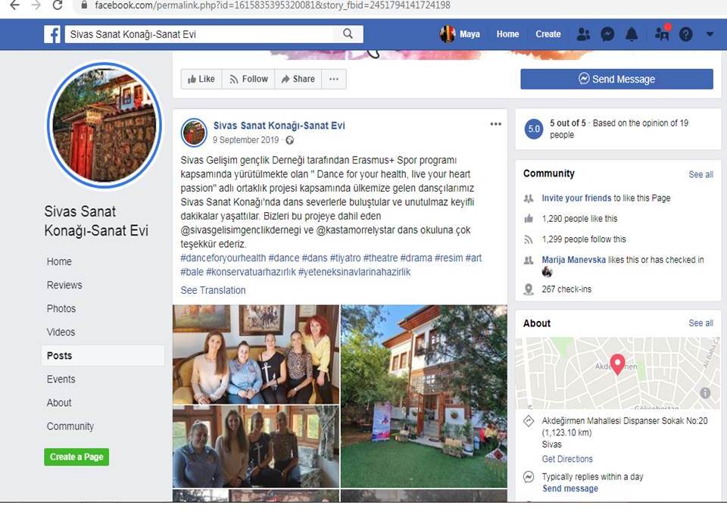Expand the account dropdown arrow in top bar
The height and width of the screenshot is (515, 727).
point(710,34)
